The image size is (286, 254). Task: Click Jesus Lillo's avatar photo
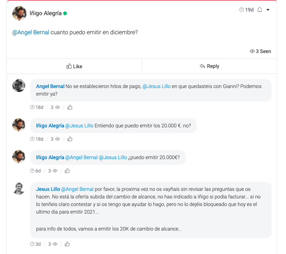click(x=19, y=188)
